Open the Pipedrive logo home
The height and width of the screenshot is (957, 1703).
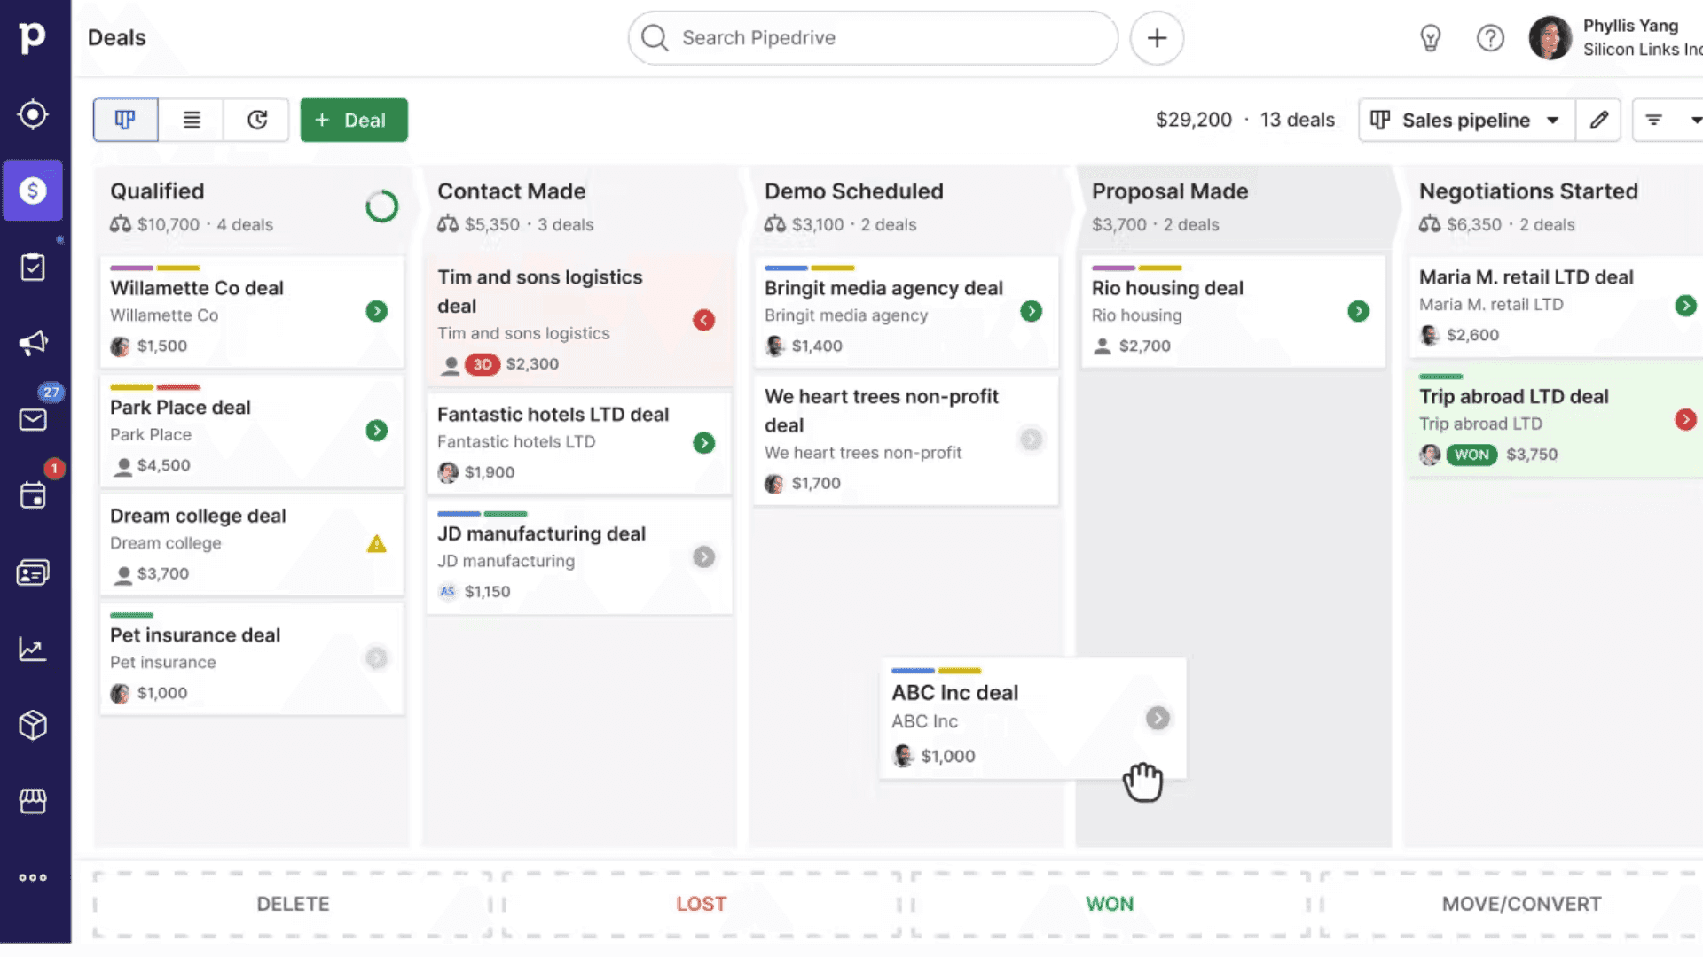tap(32, 37)
